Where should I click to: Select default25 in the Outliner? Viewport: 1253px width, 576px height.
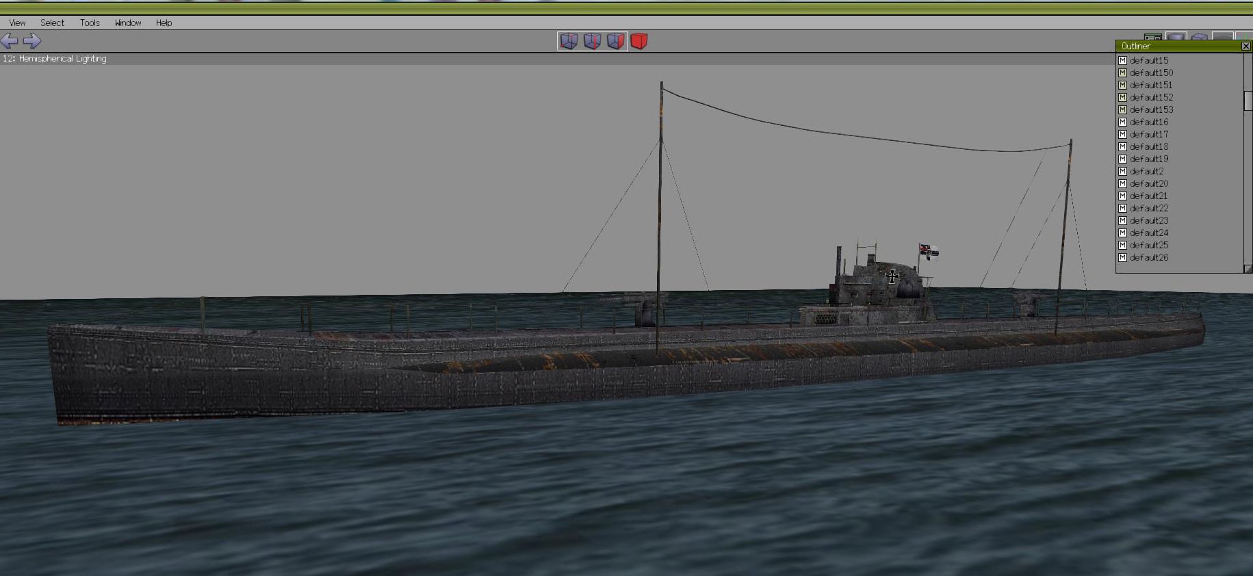point(1149,245)
